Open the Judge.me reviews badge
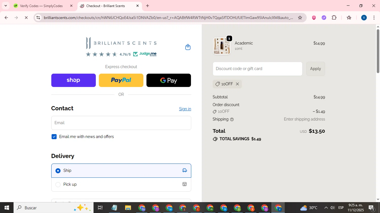 [x=145, y=54]
